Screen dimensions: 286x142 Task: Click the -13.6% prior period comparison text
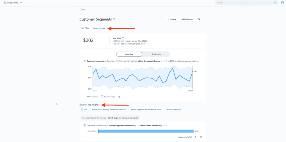(130, 41)
